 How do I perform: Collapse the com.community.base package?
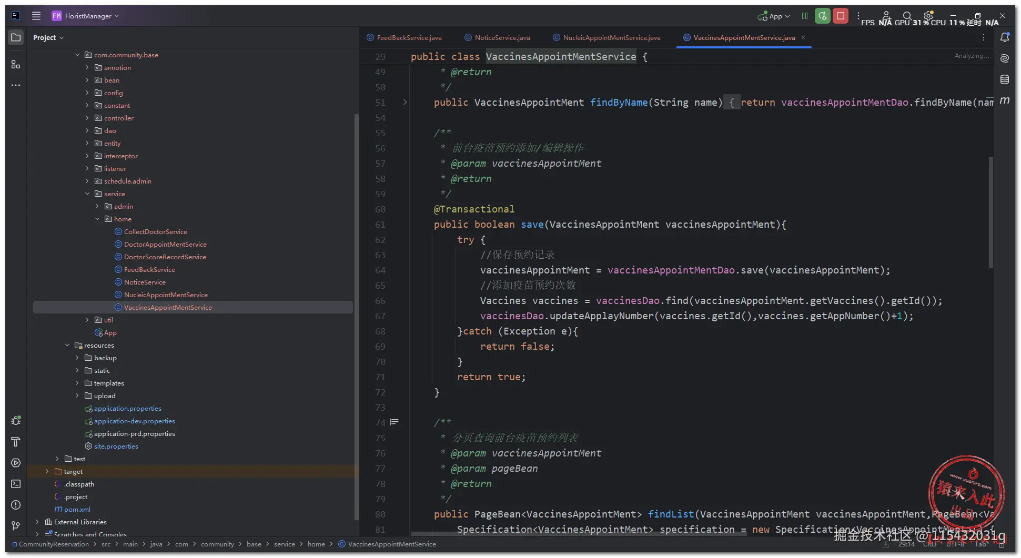tap(77, 55)
